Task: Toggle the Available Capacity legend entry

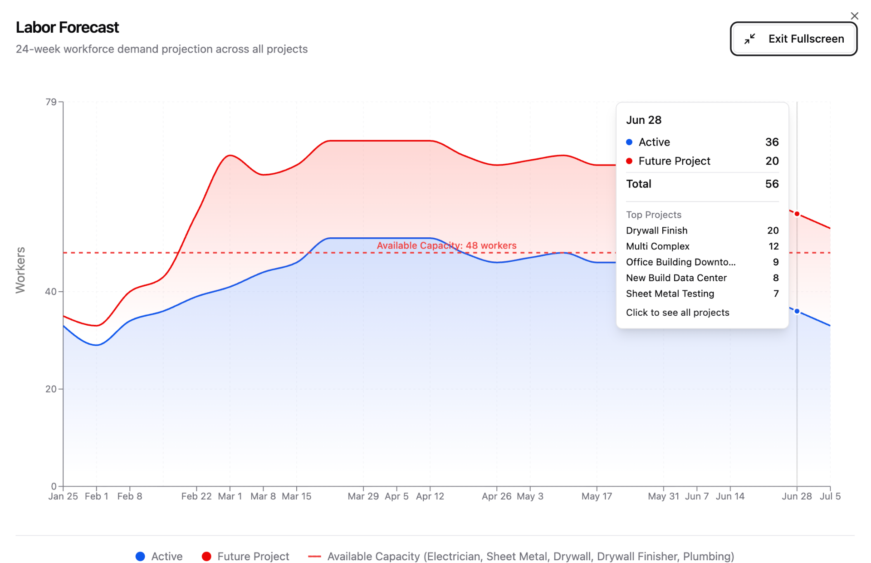Action: click(x=521, y=556)
